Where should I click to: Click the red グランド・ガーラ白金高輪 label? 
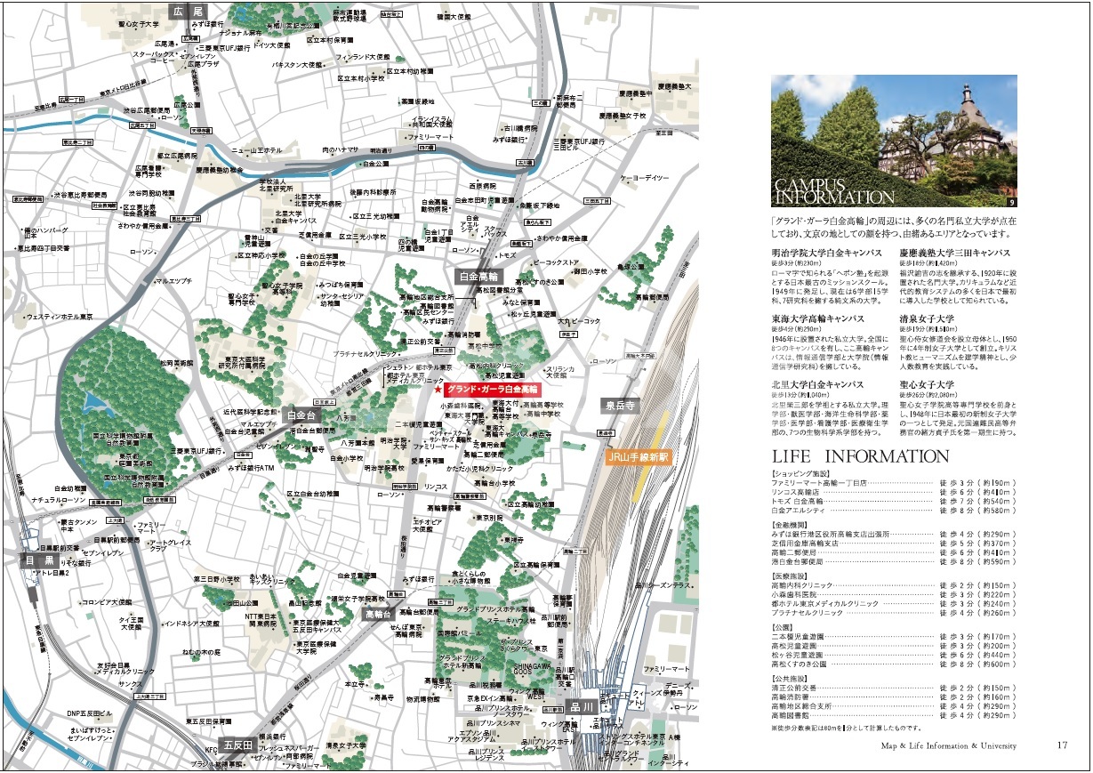493,390
